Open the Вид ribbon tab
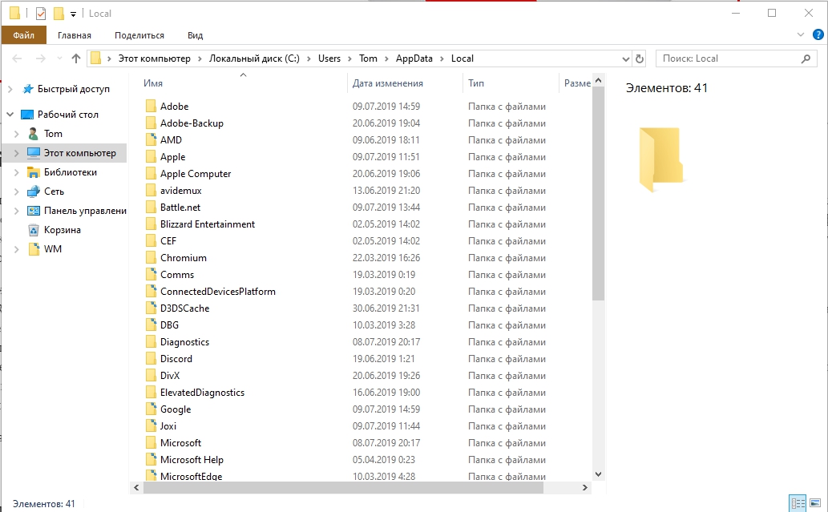The width and height of the screenshot is (828, 512). click(195, 35)
